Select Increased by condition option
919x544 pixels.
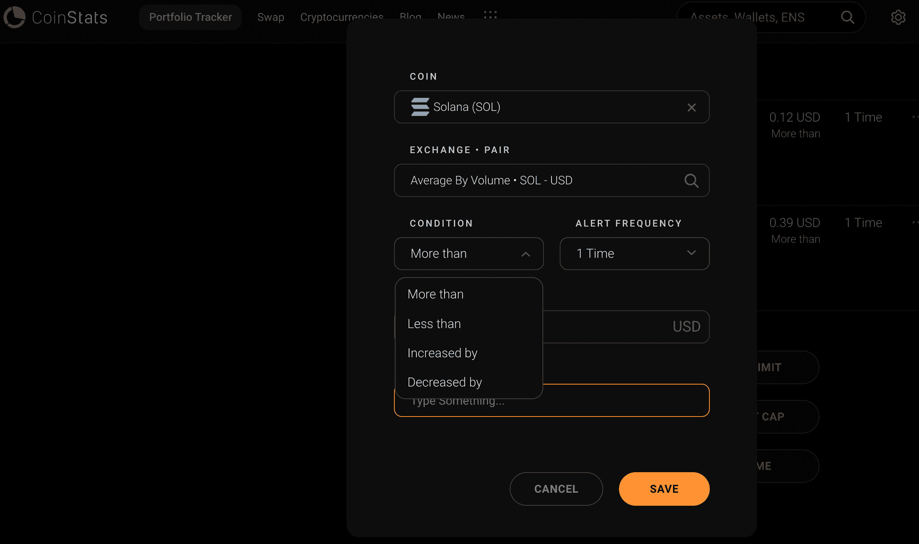[443, 352]
